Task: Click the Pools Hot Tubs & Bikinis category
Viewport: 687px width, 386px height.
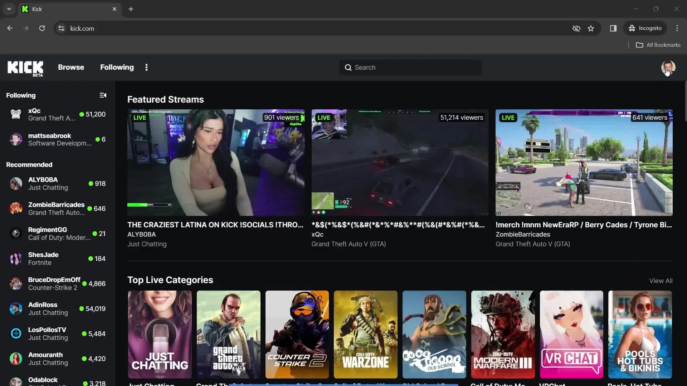Action: [640, 334]
